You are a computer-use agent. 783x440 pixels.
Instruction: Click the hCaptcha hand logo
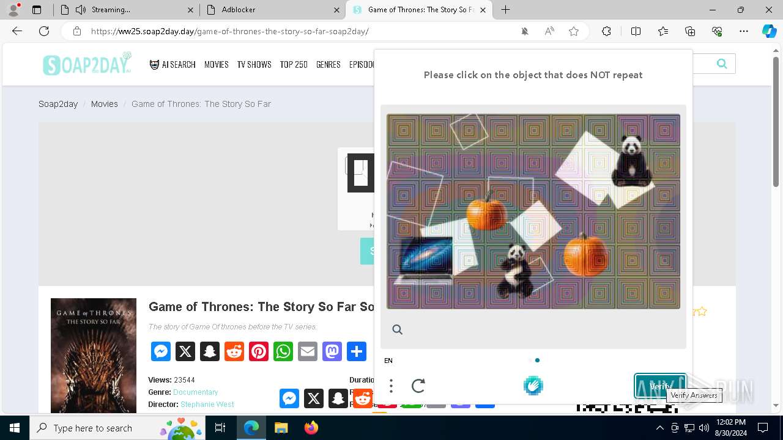(x=533, y=386)
